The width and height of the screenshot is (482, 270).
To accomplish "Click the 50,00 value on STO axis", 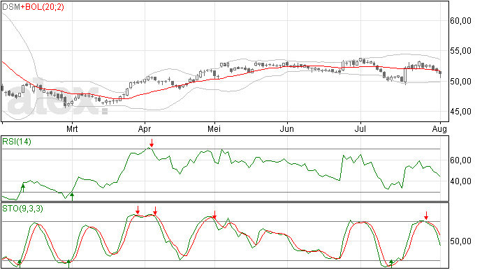I will (x=460, y=241).
